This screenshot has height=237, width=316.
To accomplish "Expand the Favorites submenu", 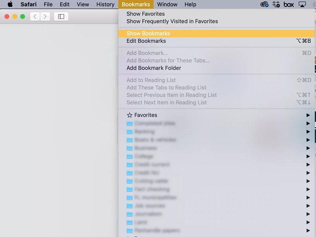I will (x=216, y=115).
